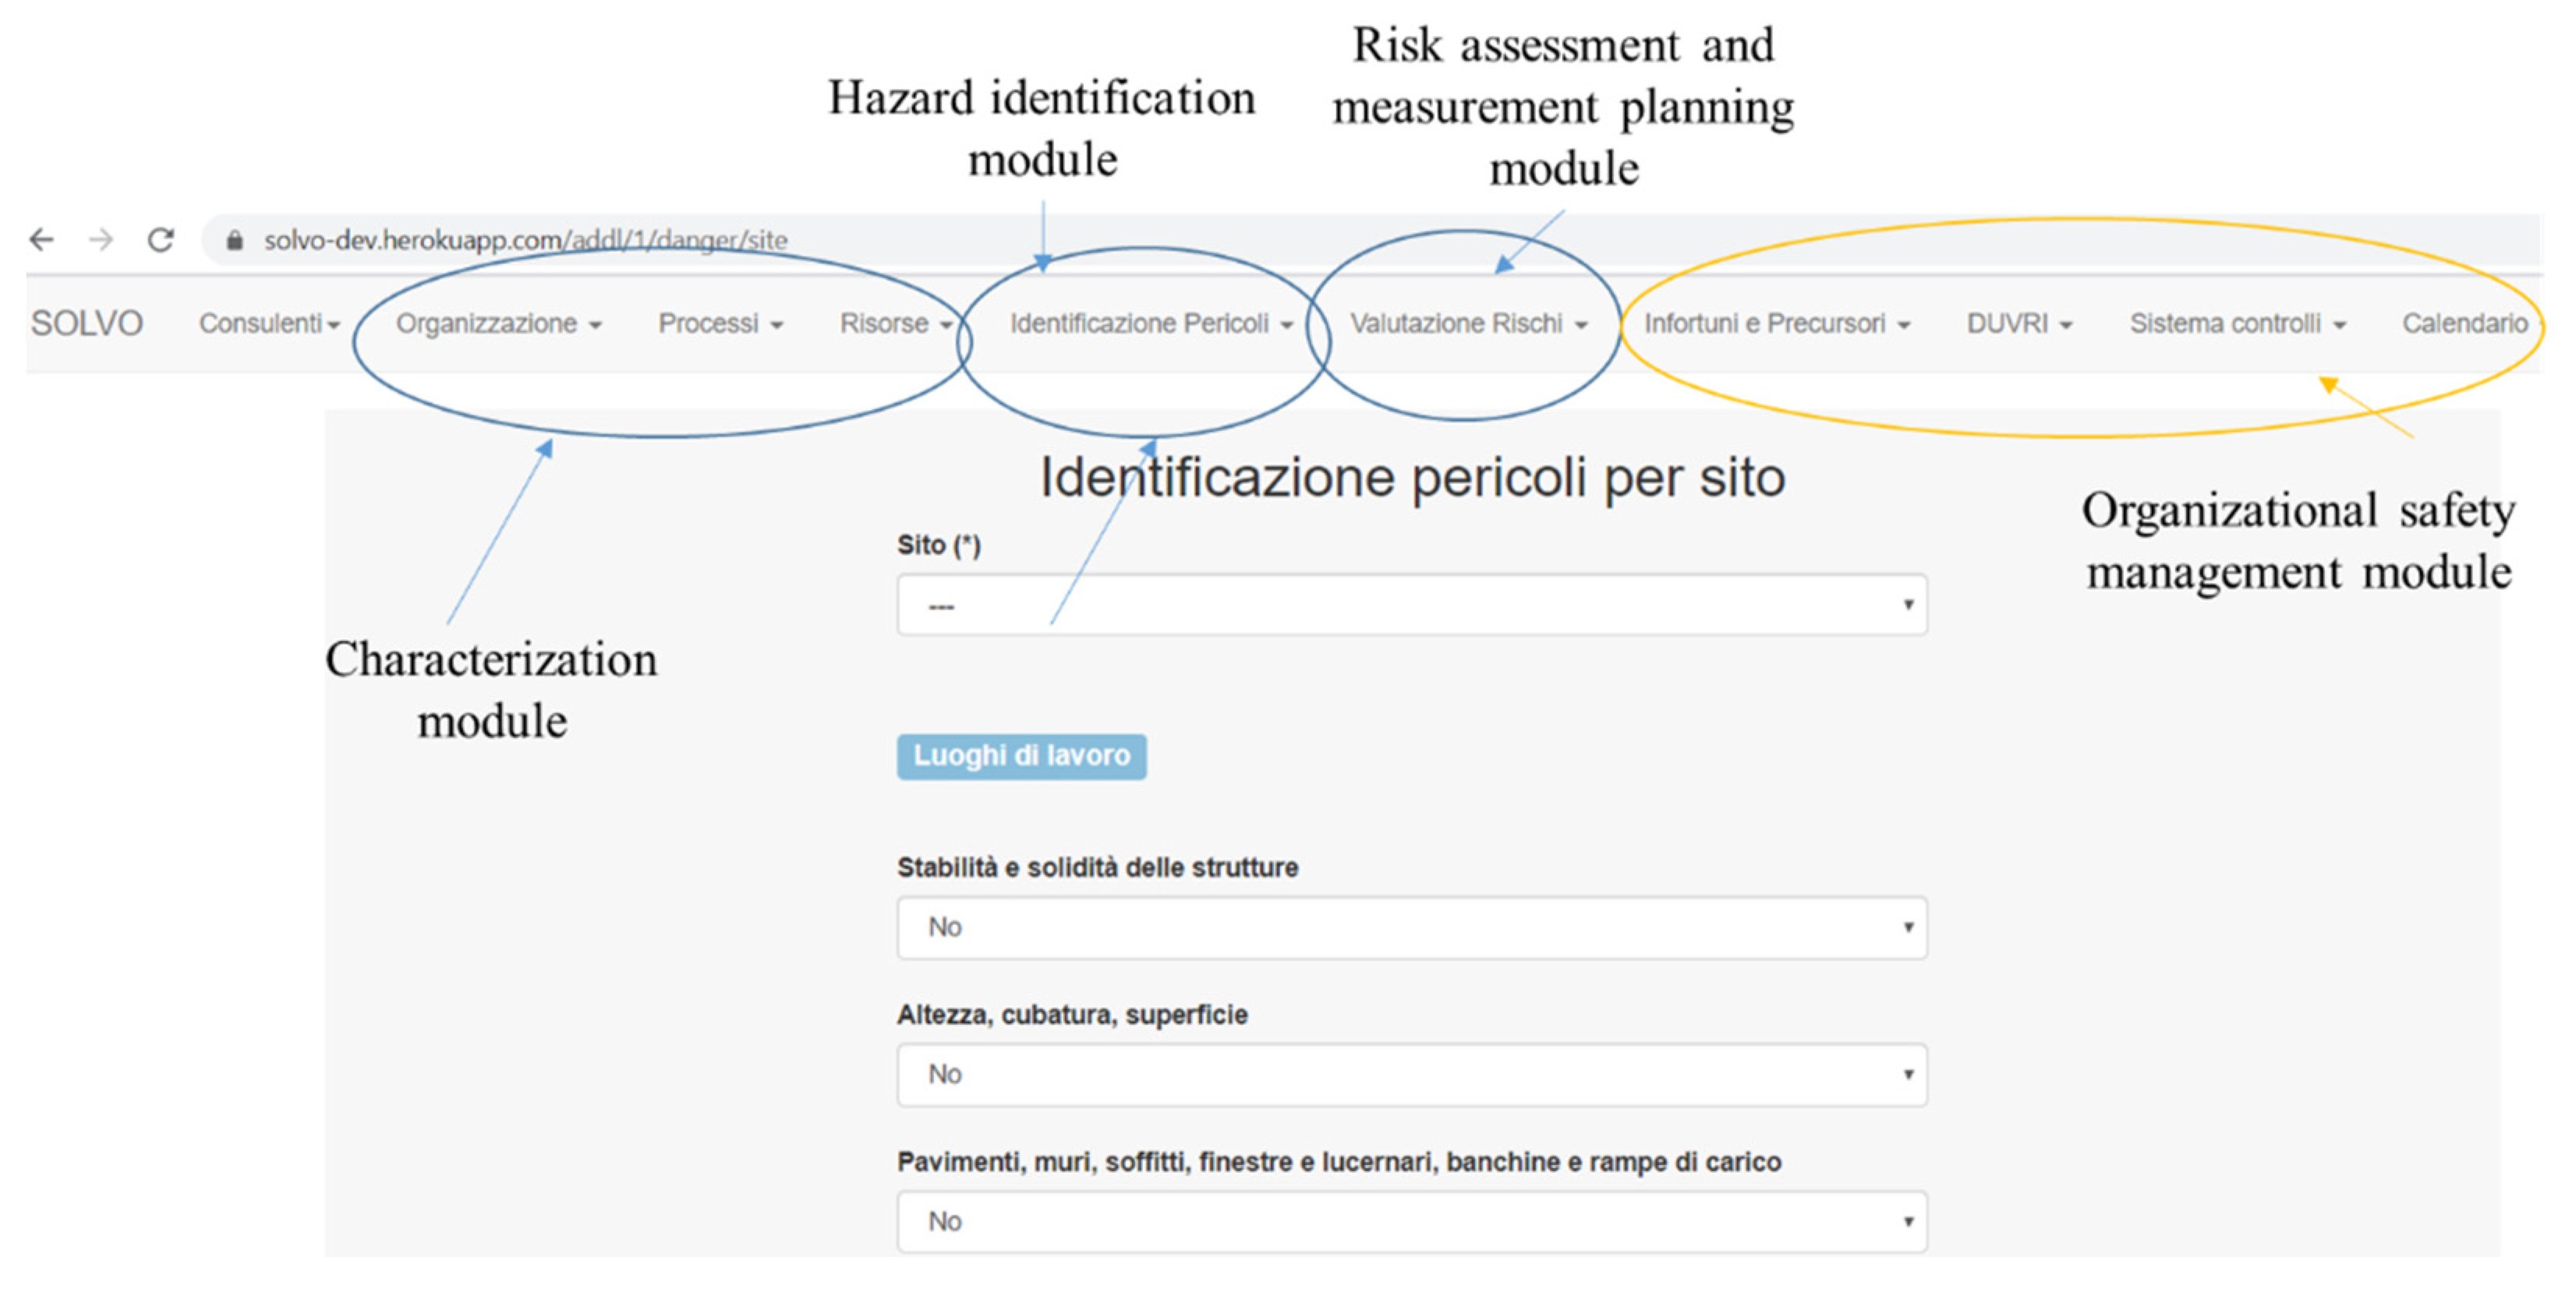Open the Sito (*) dropdown
This screenshot has height=1289, width=2576.
tap(1411, 606)
